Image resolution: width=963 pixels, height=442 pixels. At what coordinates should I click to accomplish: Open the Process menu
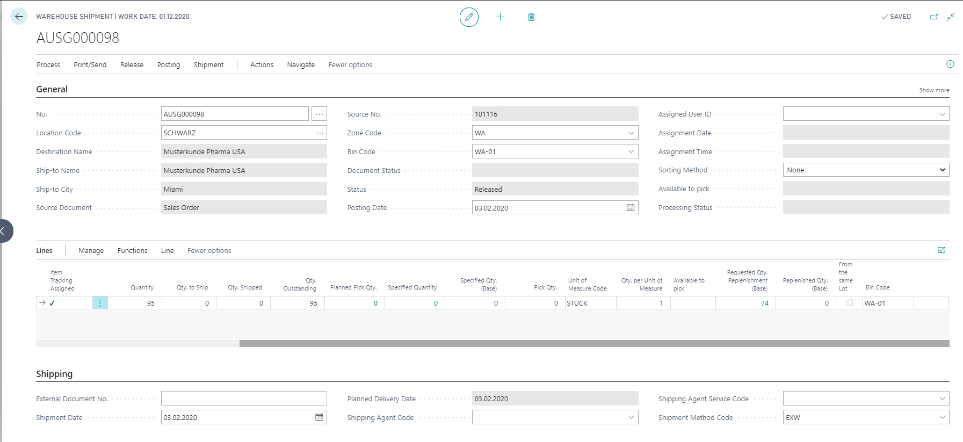pyautogui.click(x=48, y=64)
